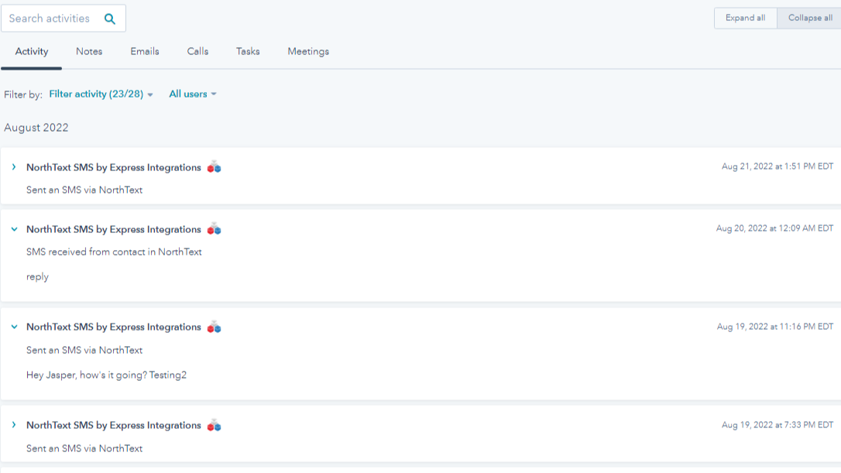The height and width of the screenshot is (473, 841).
Task: Click inside the Search activities field
Action: (x=50, y=17)
